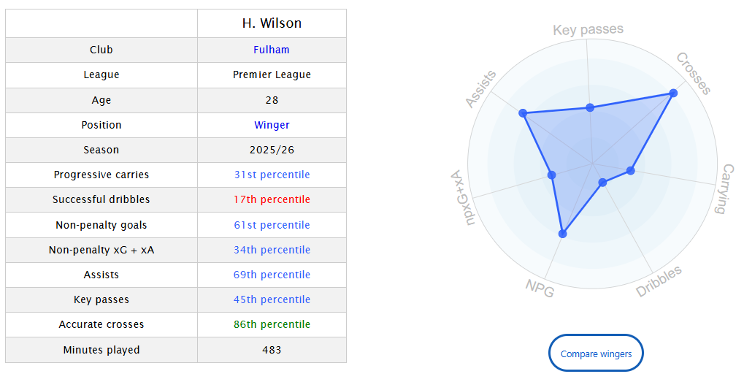This screenshot has height=382, width=744.
Task: Click the Key passes radar data point
Action: tap(590, 108)
